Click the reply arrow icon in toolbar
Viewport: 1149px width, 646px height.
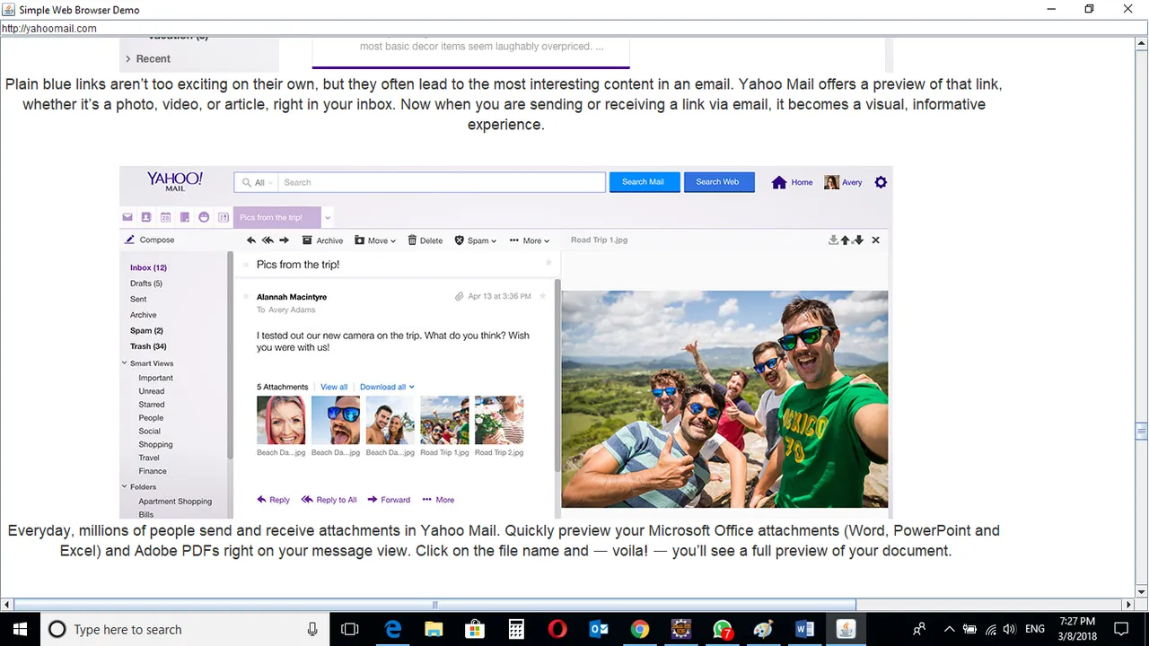[251, 240]
